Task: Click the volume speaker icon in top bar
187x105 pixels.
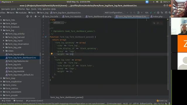Action: tap(157, 2)
